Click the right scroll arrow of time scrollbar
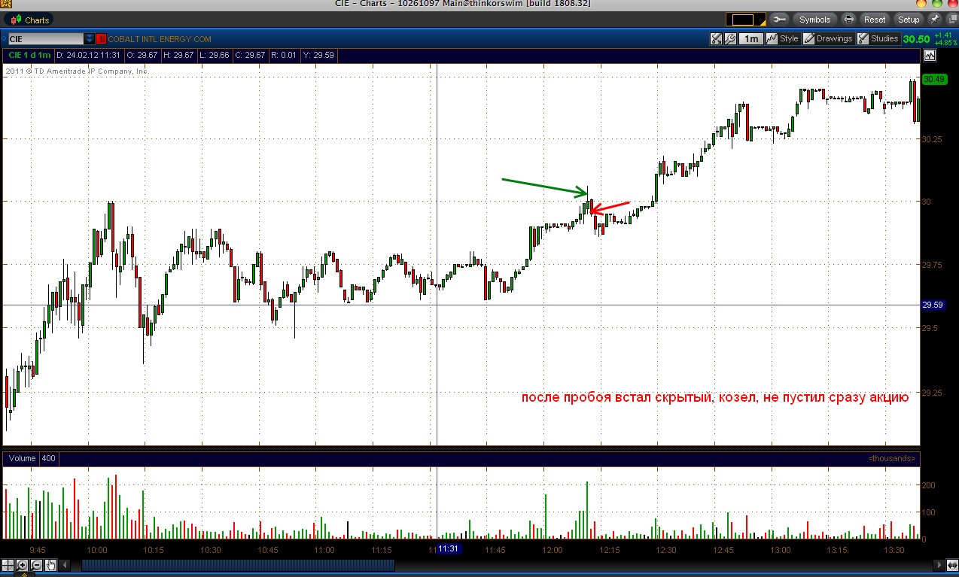Screen dimensions: 959x577 coord(938,564)
